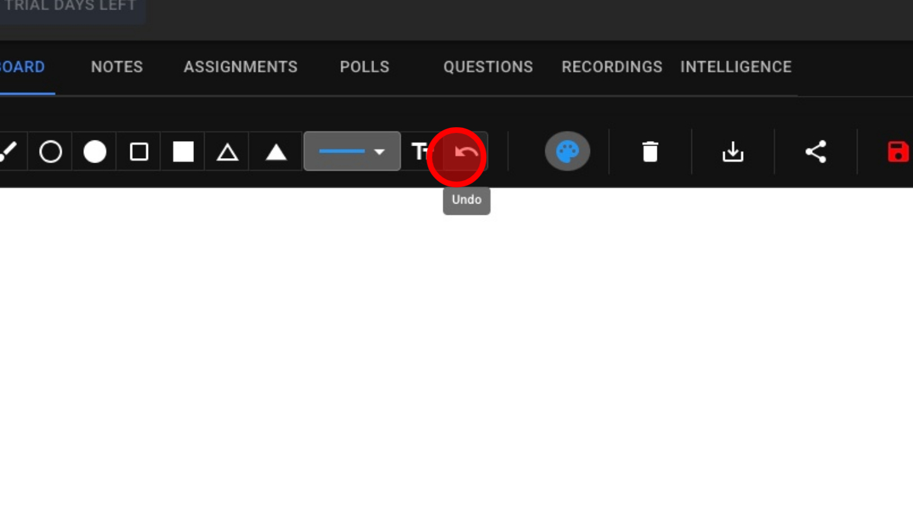Screen dimensions: 913x514
Task: View the Recordings tab
Action: tap(612, 67)
